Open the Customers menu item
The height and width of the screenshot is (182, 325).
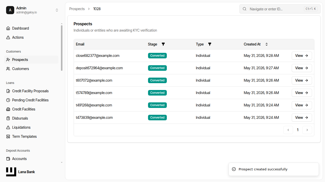31,69
